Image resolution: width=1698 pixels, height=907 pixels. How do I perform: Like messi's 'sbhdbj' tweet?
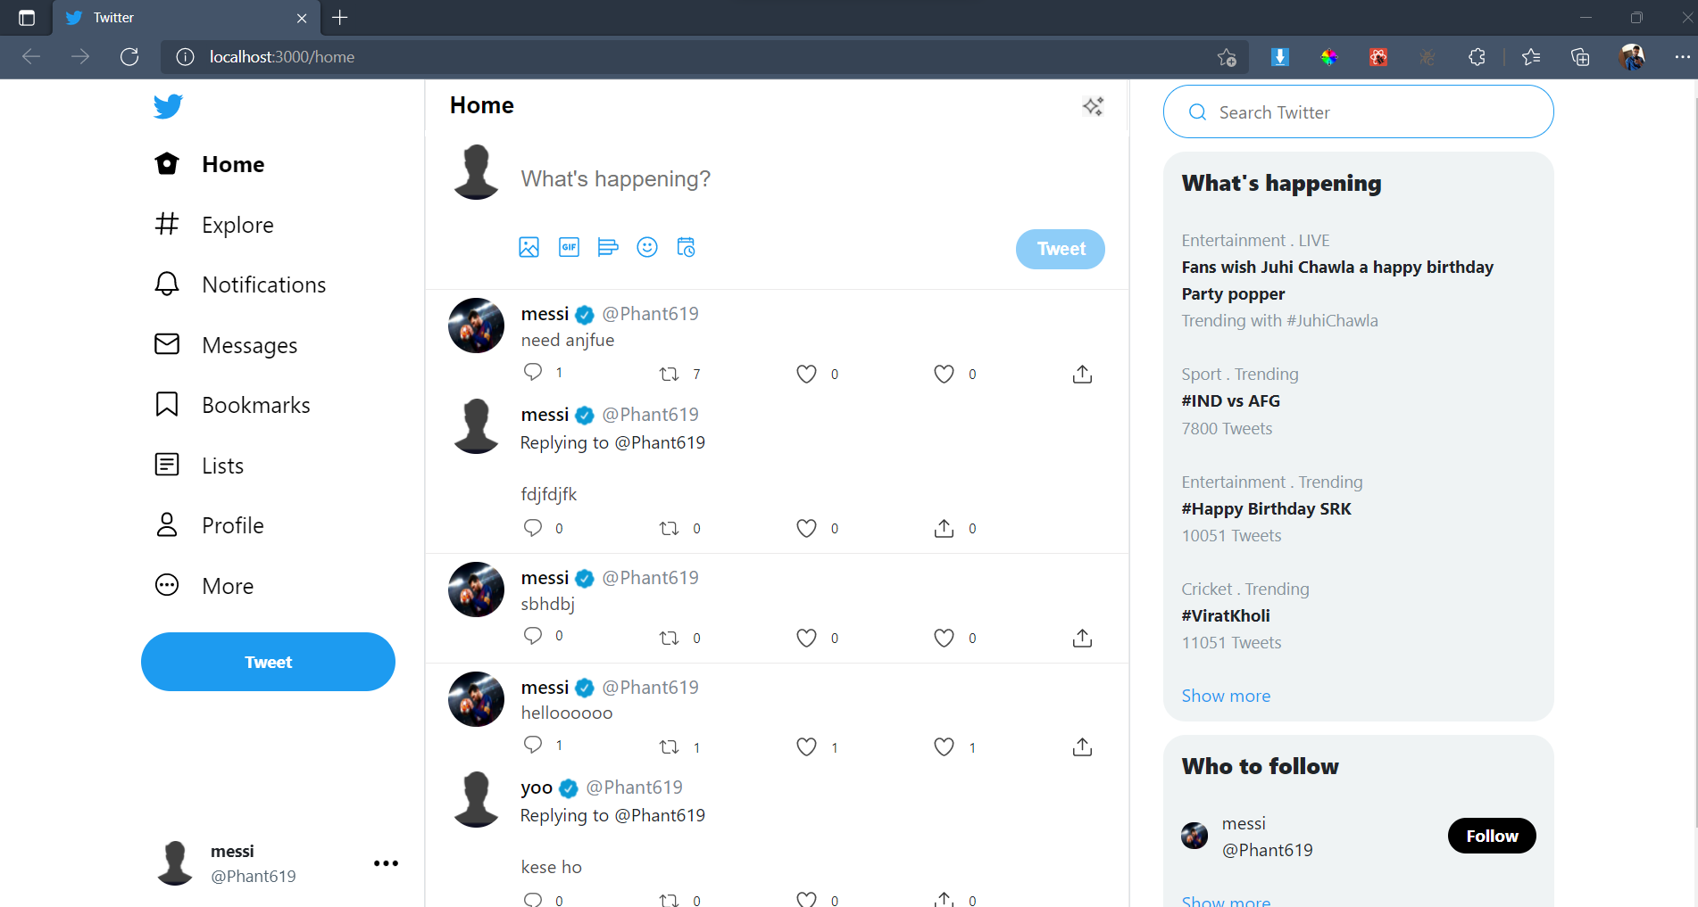coord(805,637)
